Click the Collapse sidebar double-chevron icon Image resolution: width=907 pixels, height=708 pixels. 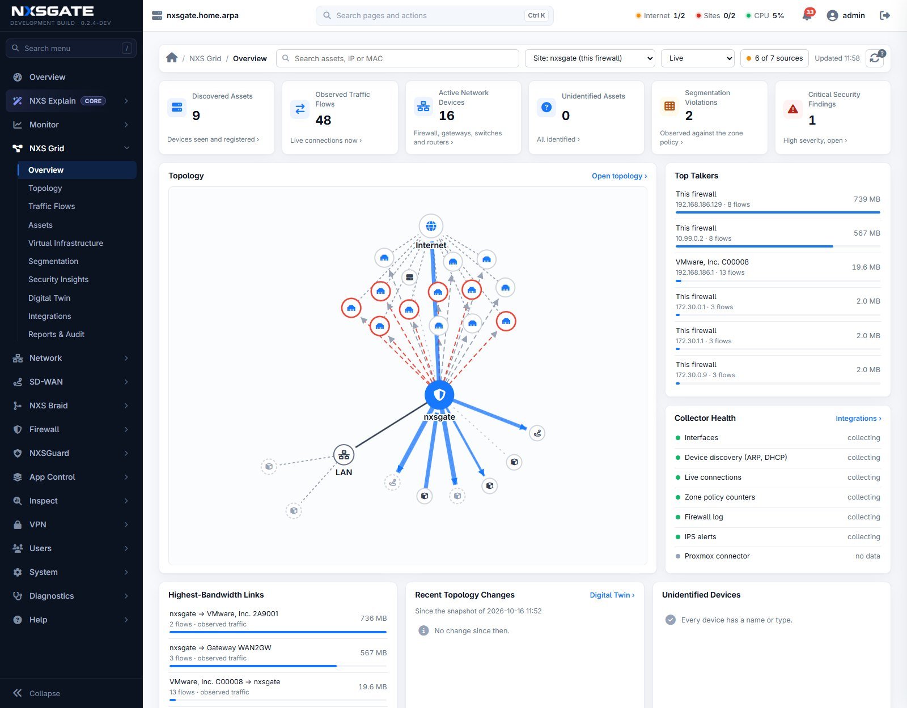pyautogui.click(x=18, y=693)
